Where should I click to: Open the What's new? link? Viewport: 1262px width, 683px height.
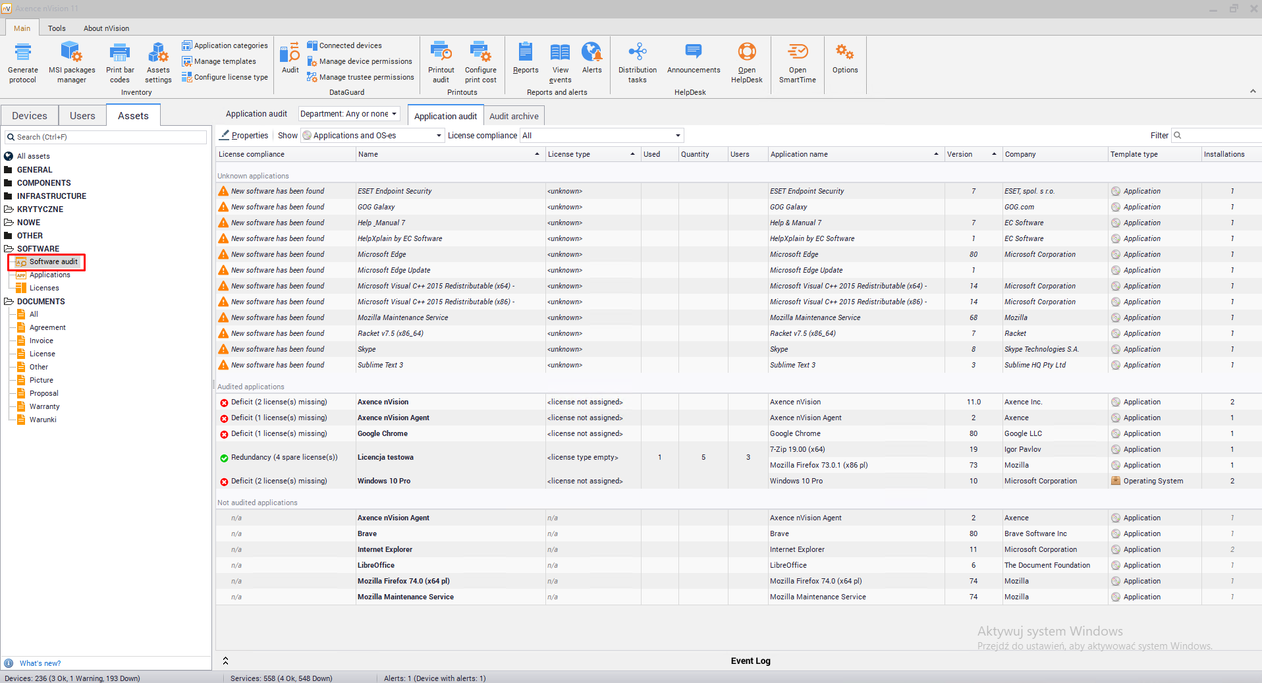click(x=40, y=663)
